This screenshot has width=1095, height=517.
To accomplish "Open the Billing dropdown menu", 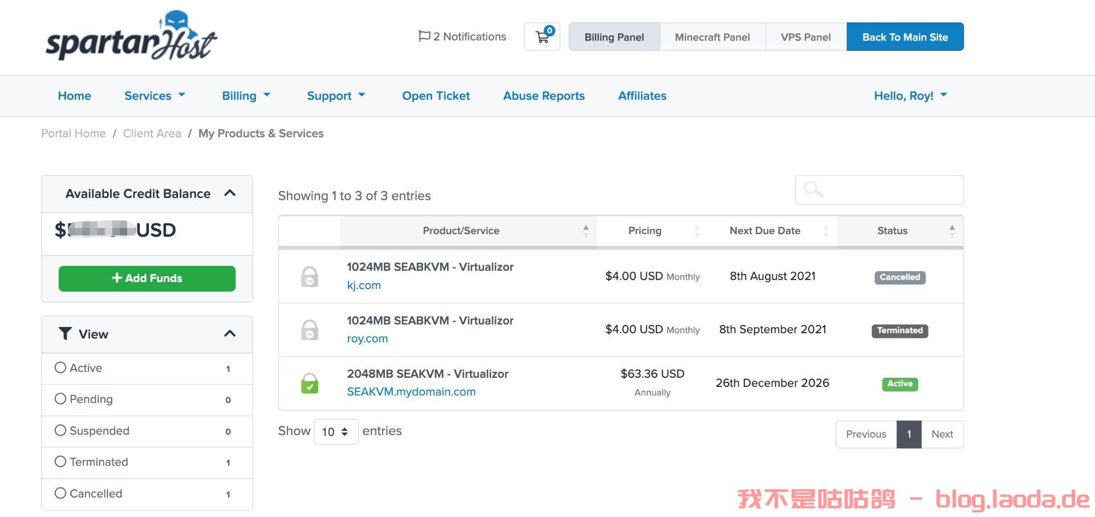I will coord(246,96).
